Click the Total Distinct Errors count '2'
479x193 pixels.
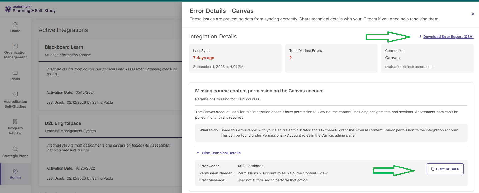tap(291, 58)
